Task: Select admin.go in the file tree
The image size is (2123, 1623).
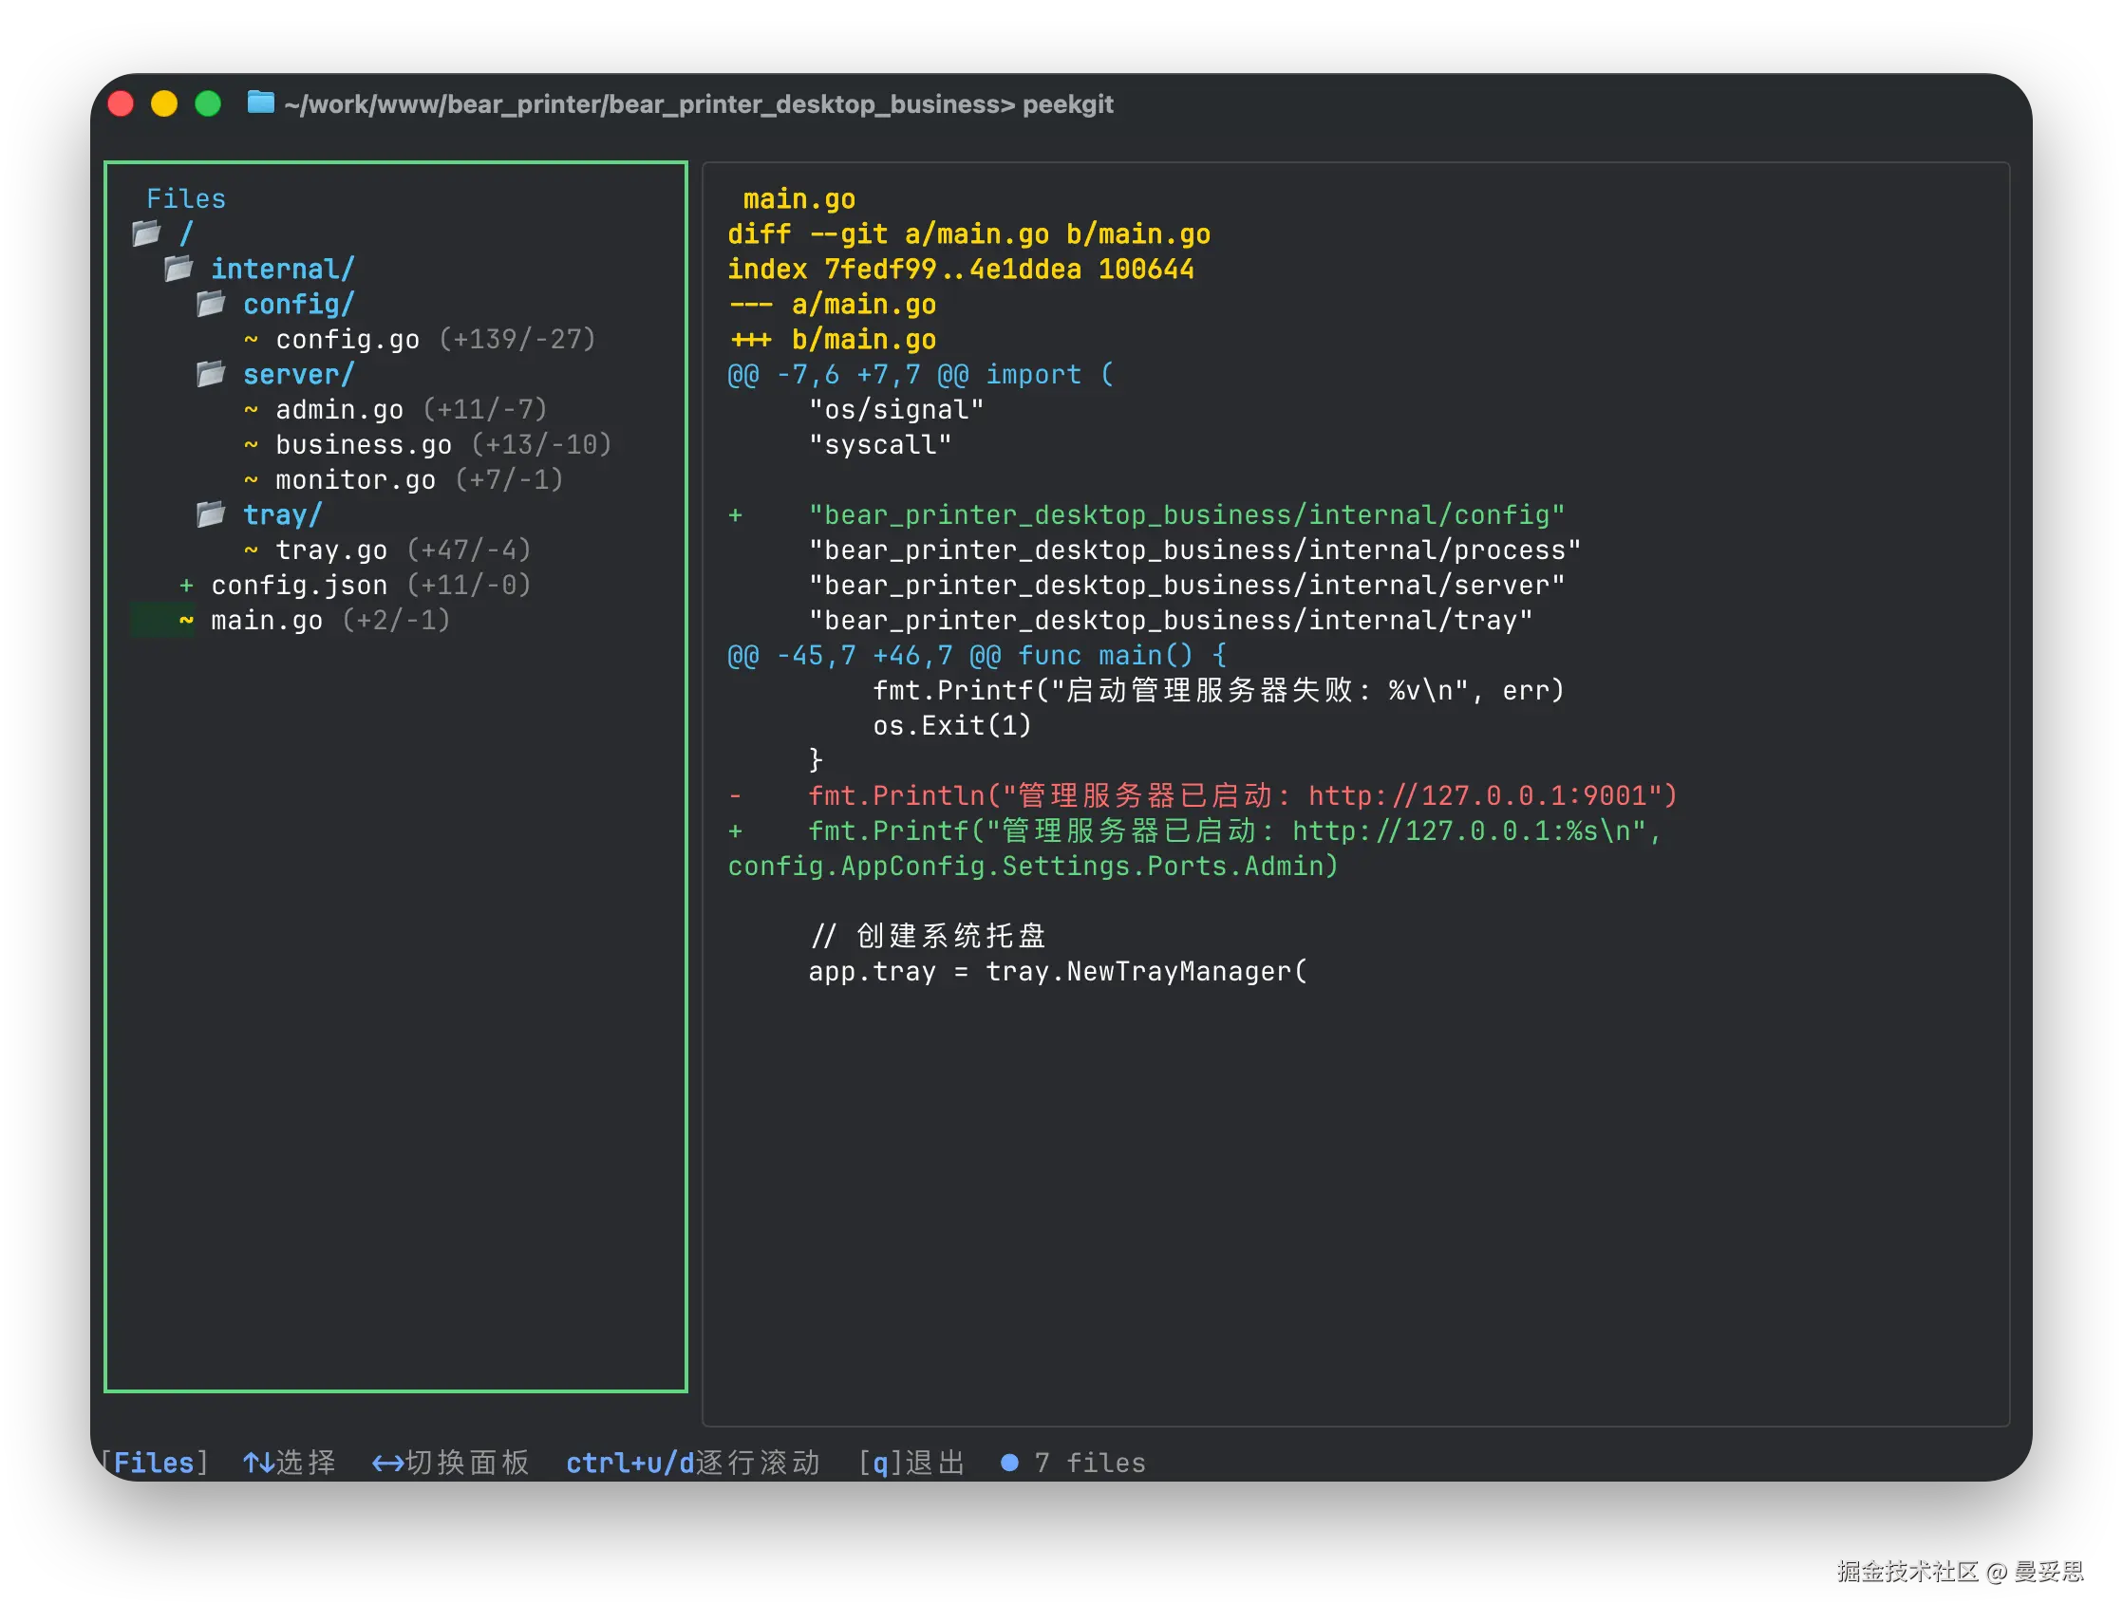Action: 338,410
